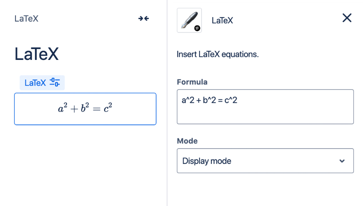Click the fountain pen LaTeX macro icon

click(x=189, y=20)
